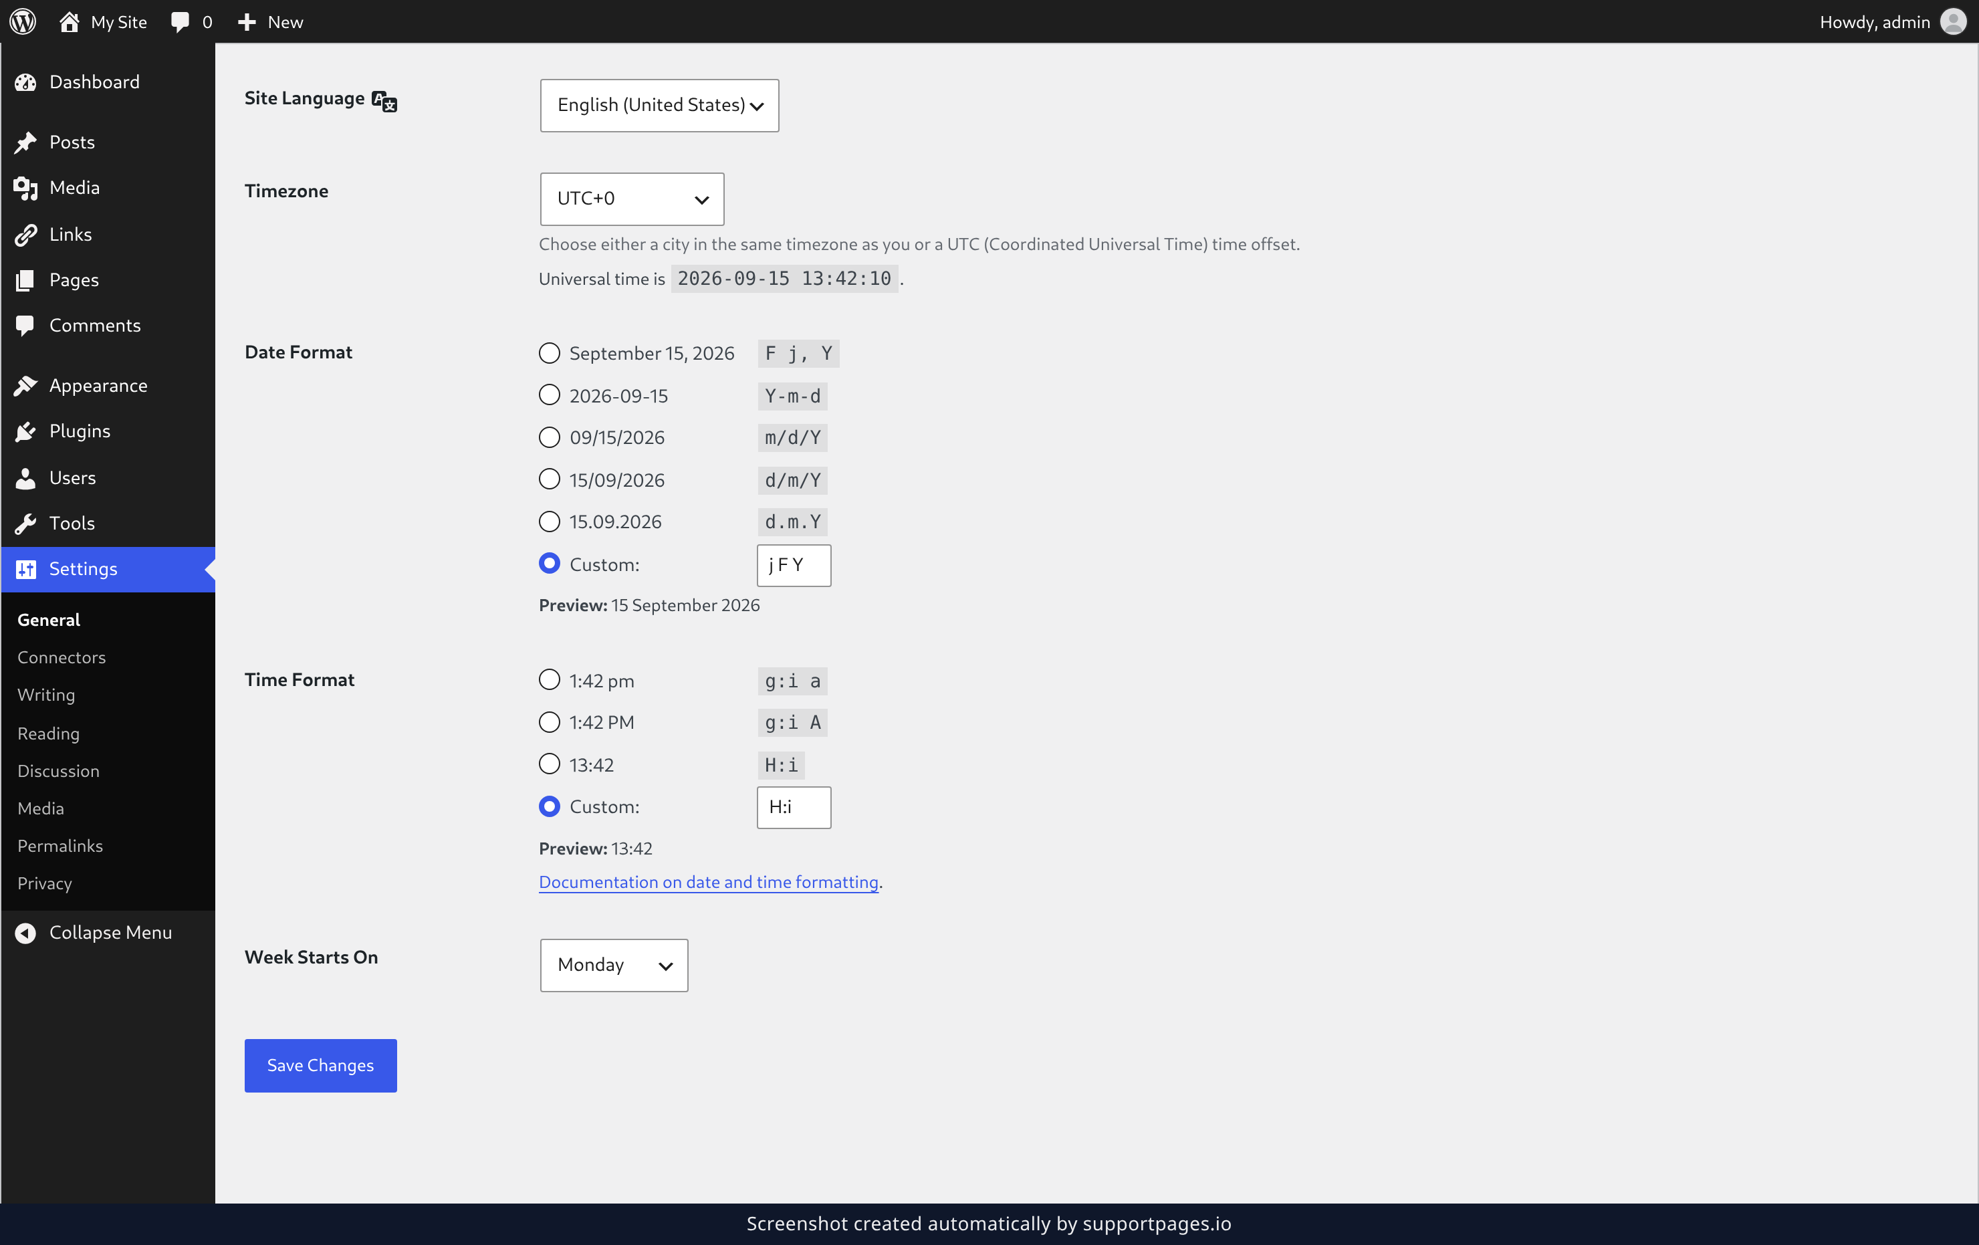This screenshot has width=1979, height=1245.
Task: Click the Appearance paintbrush icon
Action: [x=25, y=385]
